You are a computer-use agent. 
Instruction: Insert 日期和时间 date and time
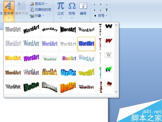[x=40, y=10]
